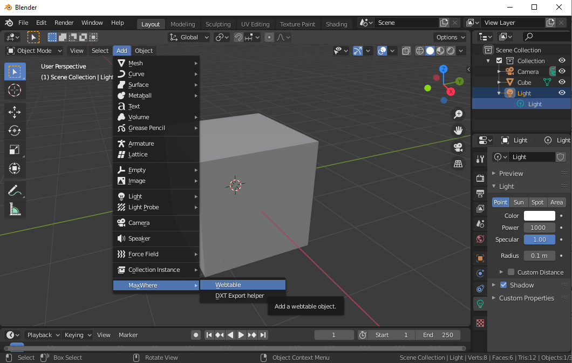Image resolution: width=572 pixels, height=363 pixels.
Task: Open the Keying dropdown
Action: coord(77,335)
